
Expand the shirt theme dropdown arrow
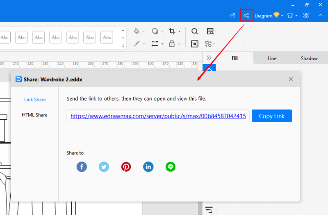click(296, 16)
